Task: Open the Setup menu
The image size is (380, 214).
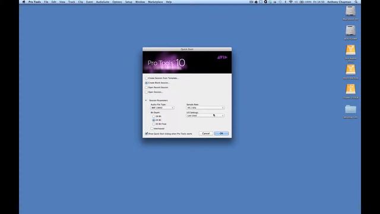Action: 129,2
